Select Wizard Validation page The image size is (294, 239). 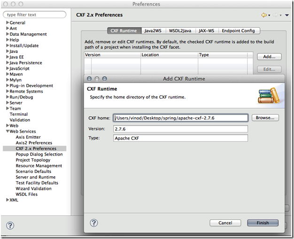tap(33, 188)
